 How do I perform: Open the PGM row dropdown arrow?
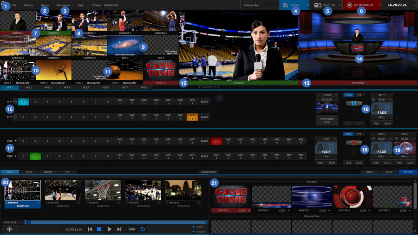(15, 141)
